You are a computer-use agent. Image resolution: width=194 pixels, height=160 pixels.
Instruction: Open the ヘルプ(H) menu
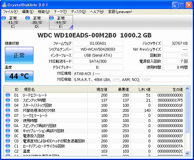pos(97,11)
